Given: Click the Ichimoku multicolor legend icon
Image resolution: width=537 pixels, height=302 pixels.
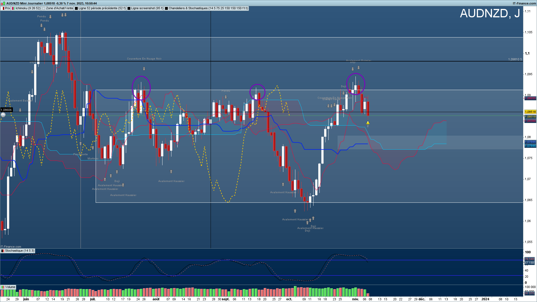Looking at the screenshot, I should pyautogui.click(x=13, y=8).
